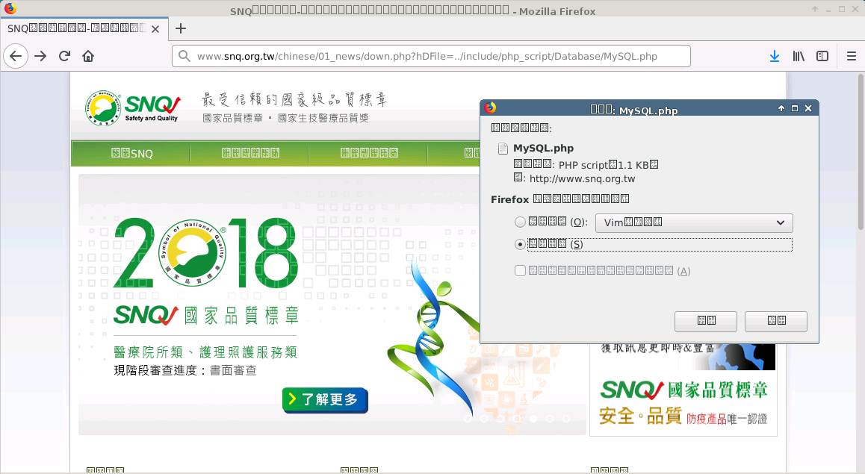This screenshot has height=474, width=865.
Task: Click the 了解更多 button on banner
Action: [325, 400]
